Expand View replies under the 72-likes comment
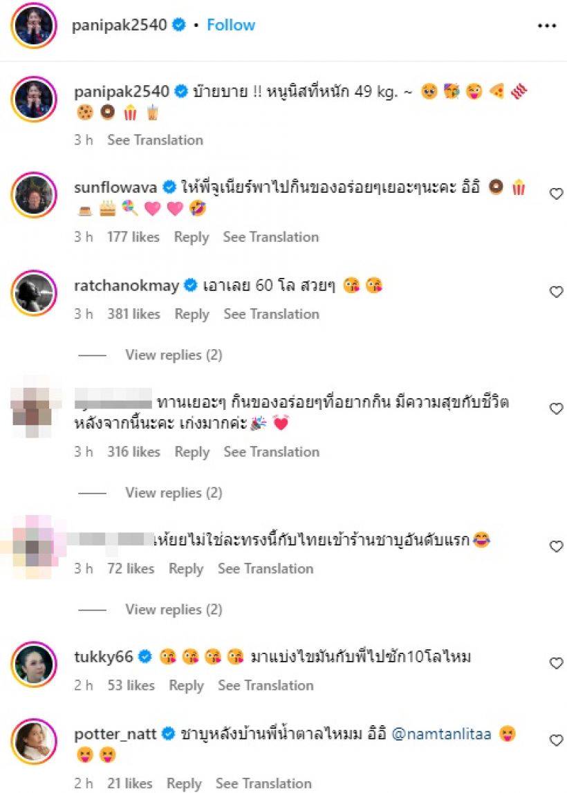The width and height of the screenshot is (567, 793). pos(174,609)
